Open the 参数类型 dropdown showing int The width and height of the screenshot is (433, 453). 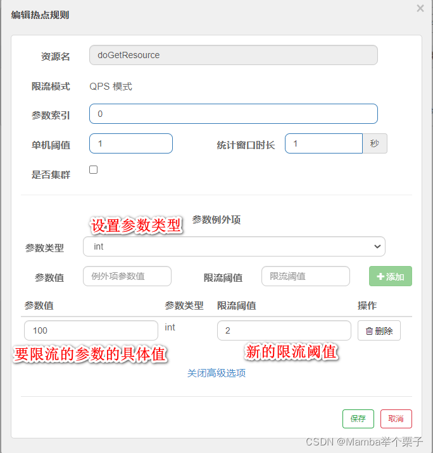234,246
